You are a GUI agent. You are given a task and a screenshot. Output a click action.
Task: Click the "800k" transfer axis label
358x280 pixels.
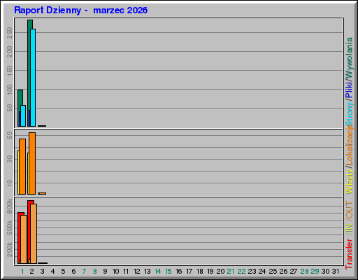[10, 206]
